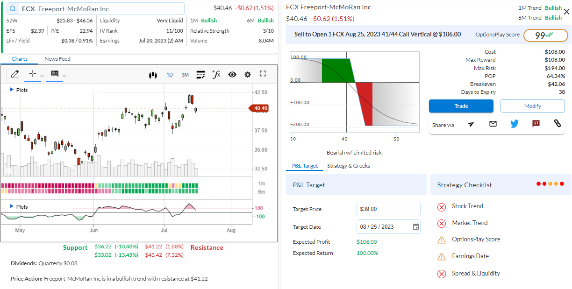Set chart interval to 1D

pos(170,75)
